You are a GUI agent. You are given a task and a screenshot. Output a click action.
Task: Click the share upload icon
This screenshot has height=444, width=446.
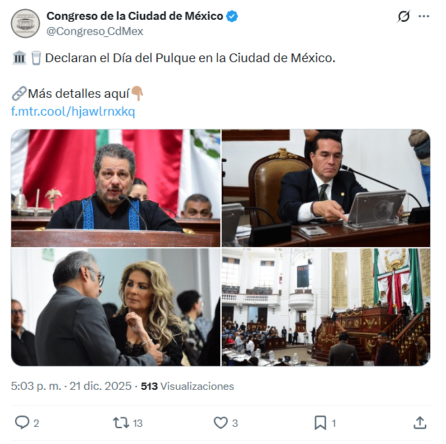420,423
